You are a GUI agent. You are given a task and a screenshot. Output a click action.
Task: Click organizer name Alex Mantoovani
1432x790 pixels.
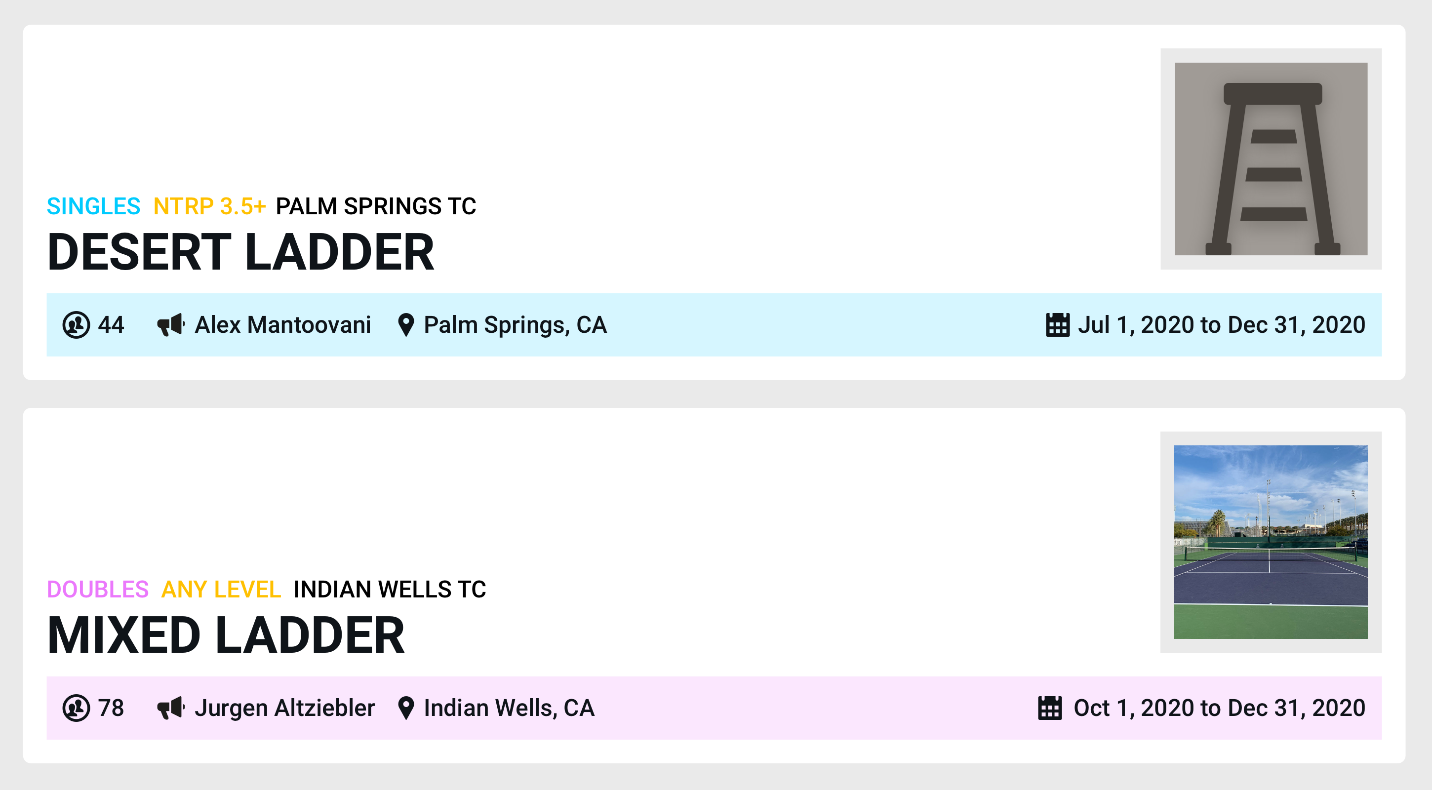coord(283,325)
